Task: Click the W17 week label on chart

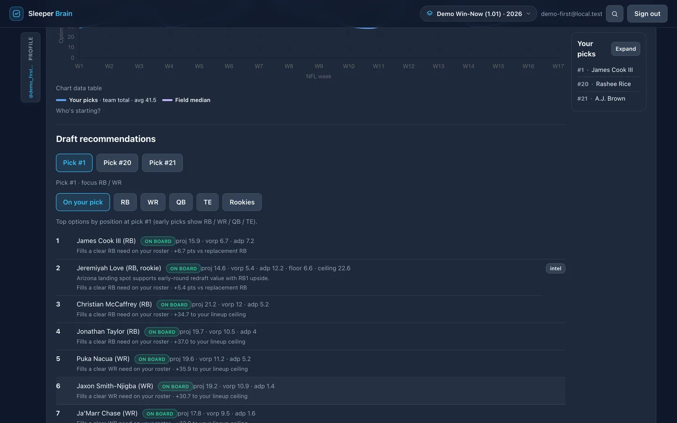Action: tap(558, 66)
